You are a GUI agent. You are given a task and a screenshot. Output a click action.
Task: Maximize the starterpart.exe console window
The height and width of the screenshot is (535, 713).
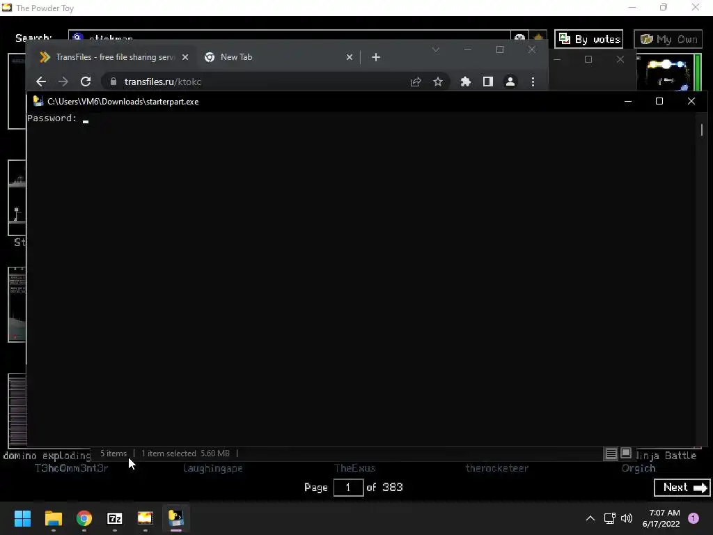(x=659, y=102)
